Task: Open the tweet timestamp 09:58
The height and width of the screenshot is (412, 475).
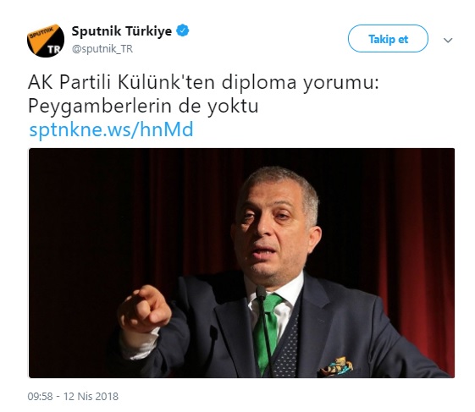Action: click(40, 396)
